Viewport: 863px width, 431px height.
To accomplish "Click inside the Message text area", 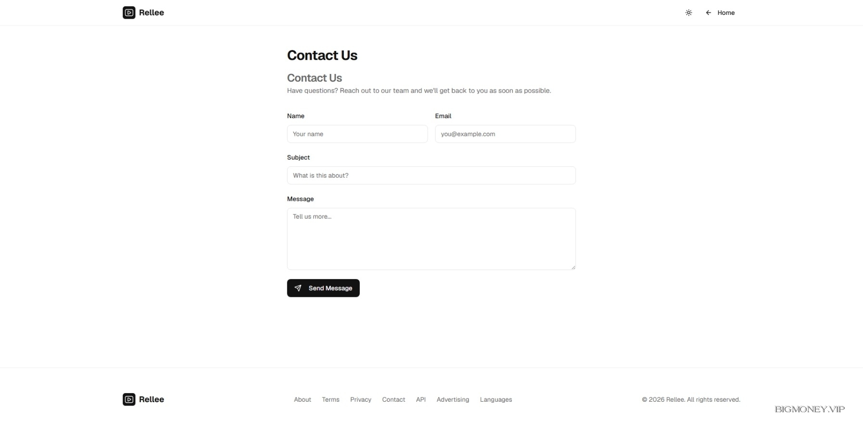I will [431, 238].
